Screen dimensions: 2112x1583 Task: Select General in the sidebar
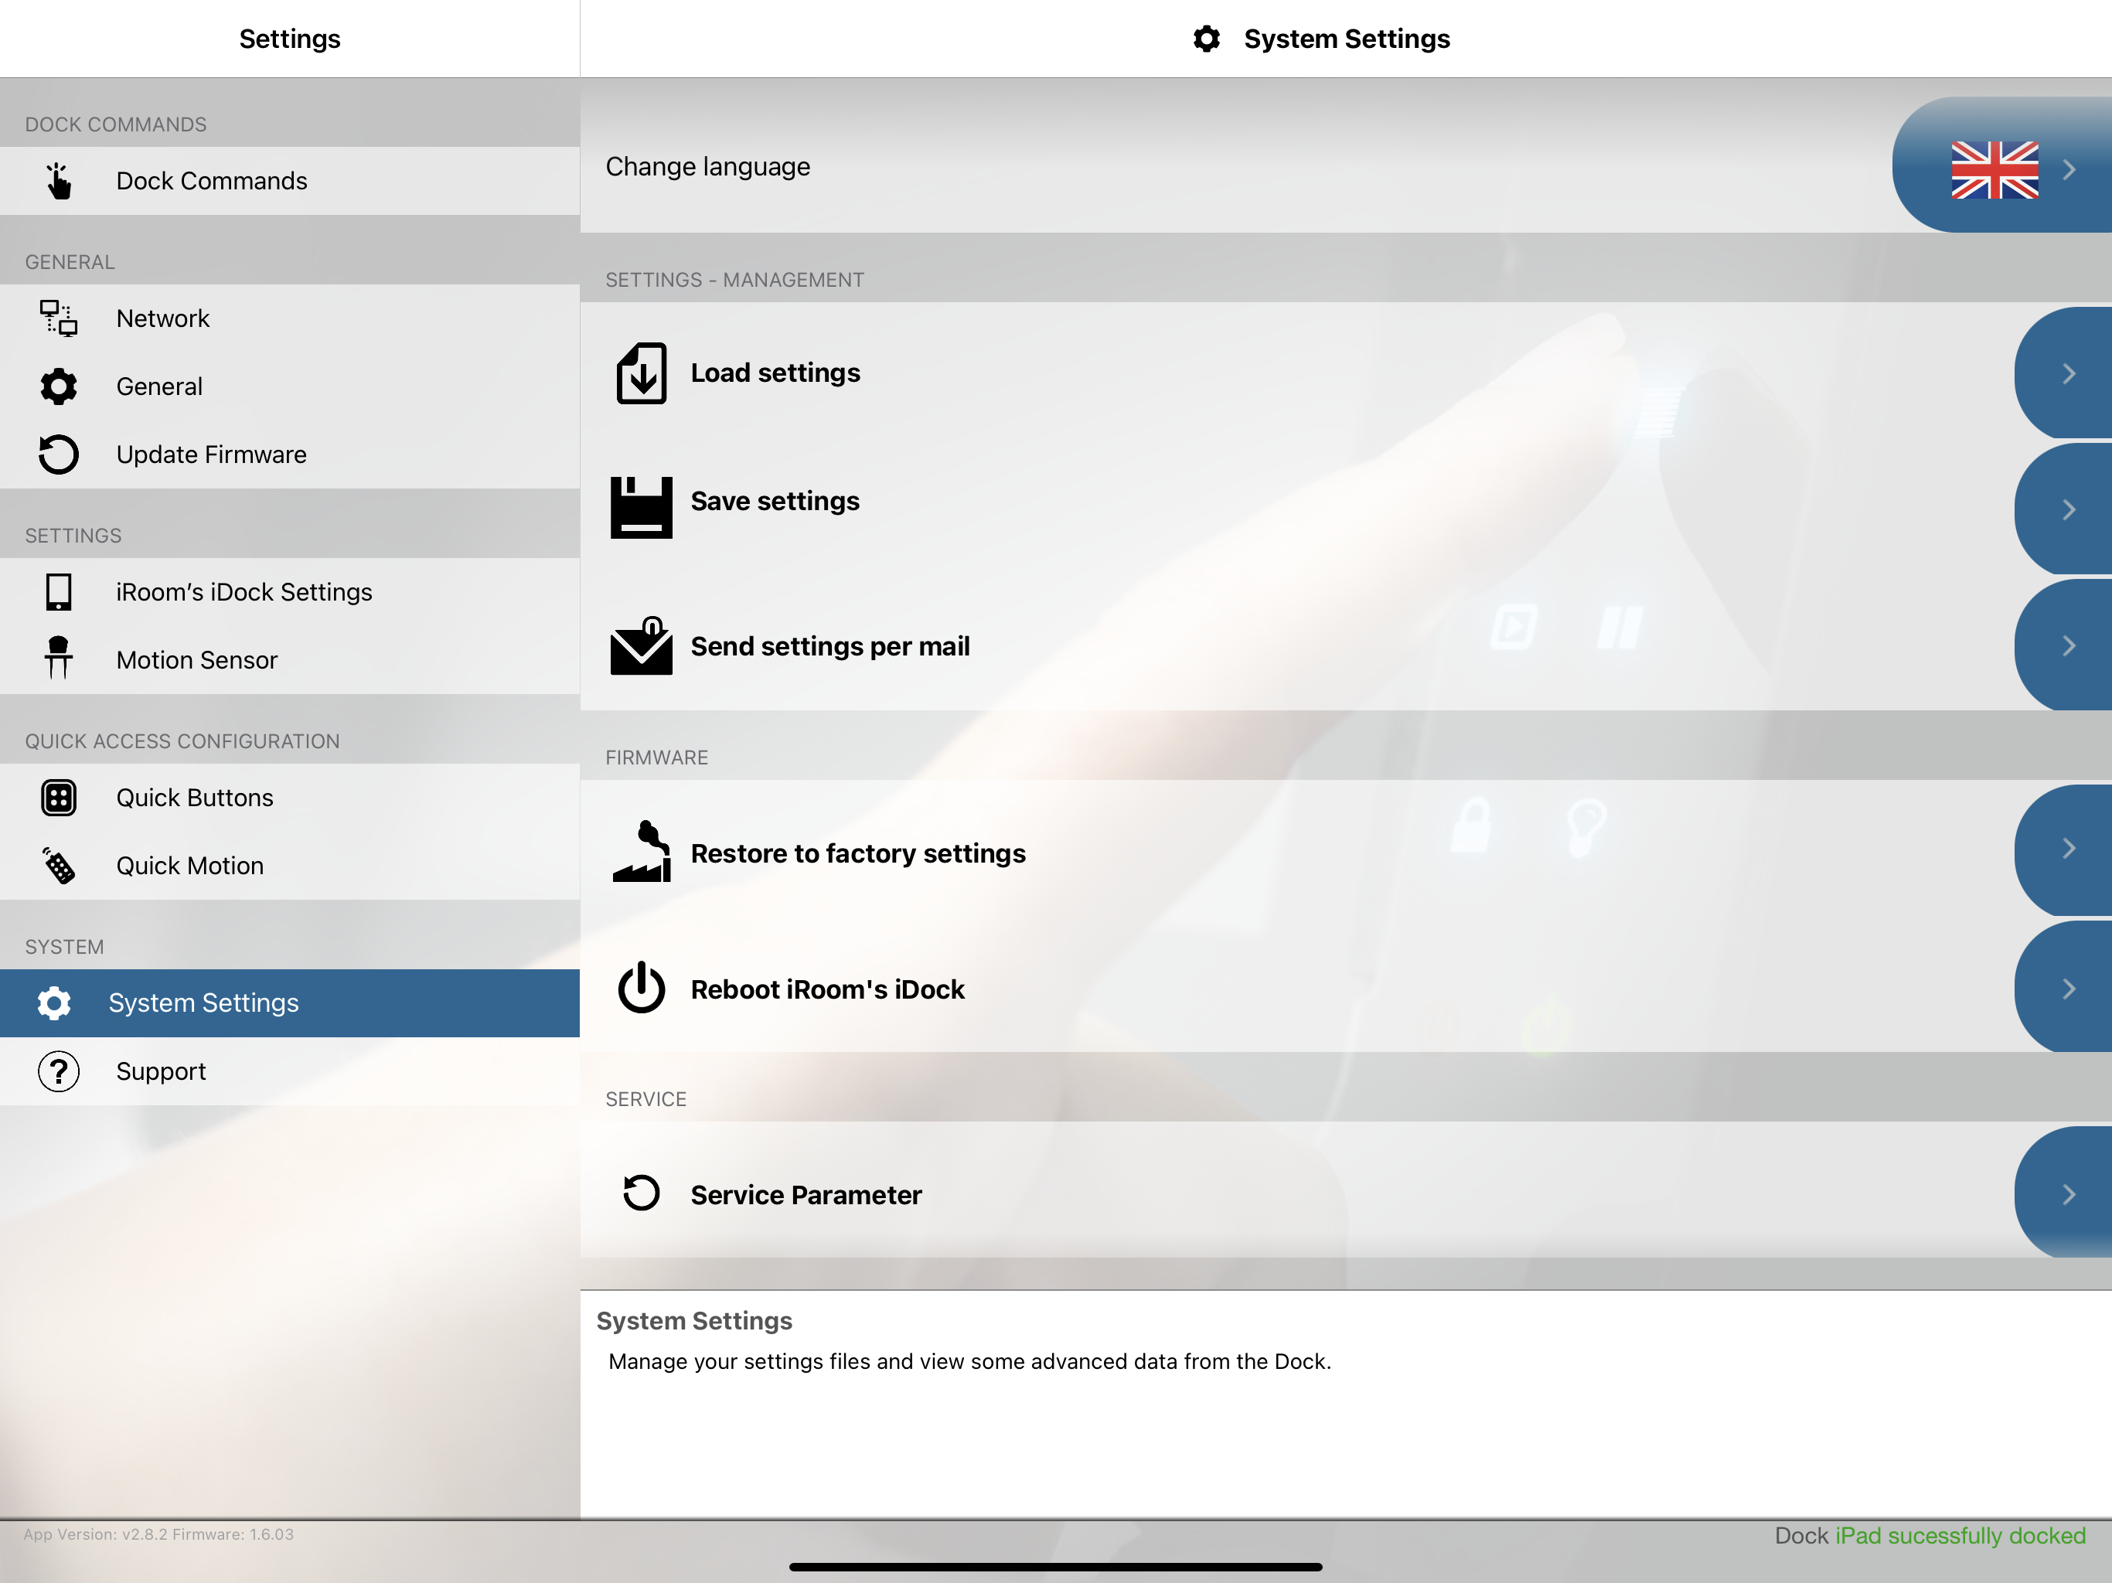point(290,386)
